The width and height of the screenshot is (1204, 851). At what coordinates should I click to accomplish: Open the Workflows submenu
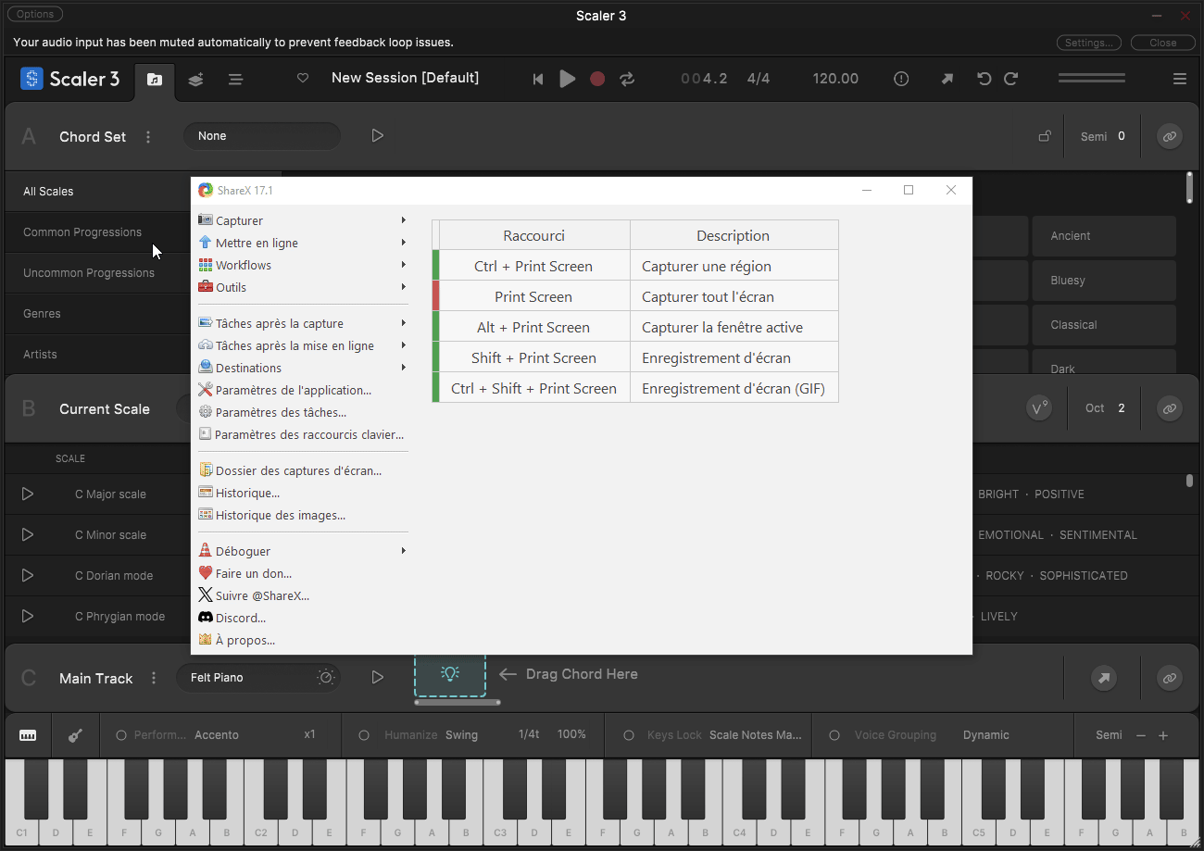click(303, 265)
